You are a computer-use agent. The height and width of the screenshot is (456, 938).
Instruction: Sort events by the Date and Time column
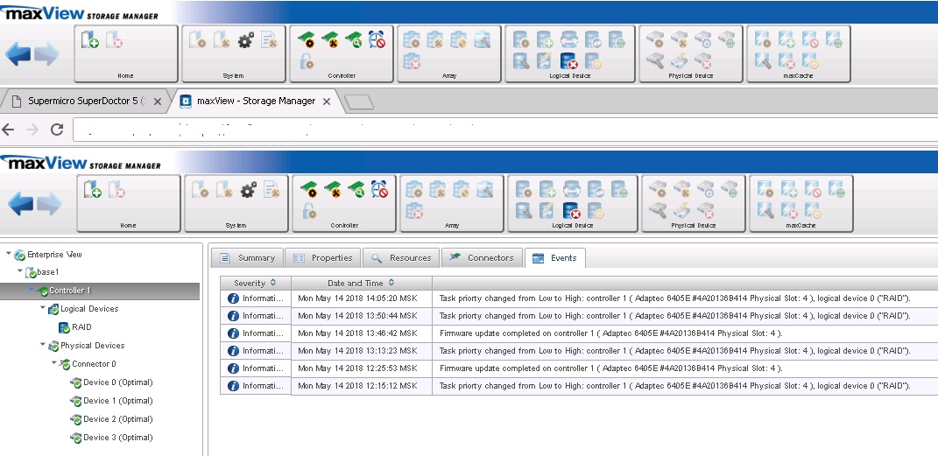tap(362, 284)
